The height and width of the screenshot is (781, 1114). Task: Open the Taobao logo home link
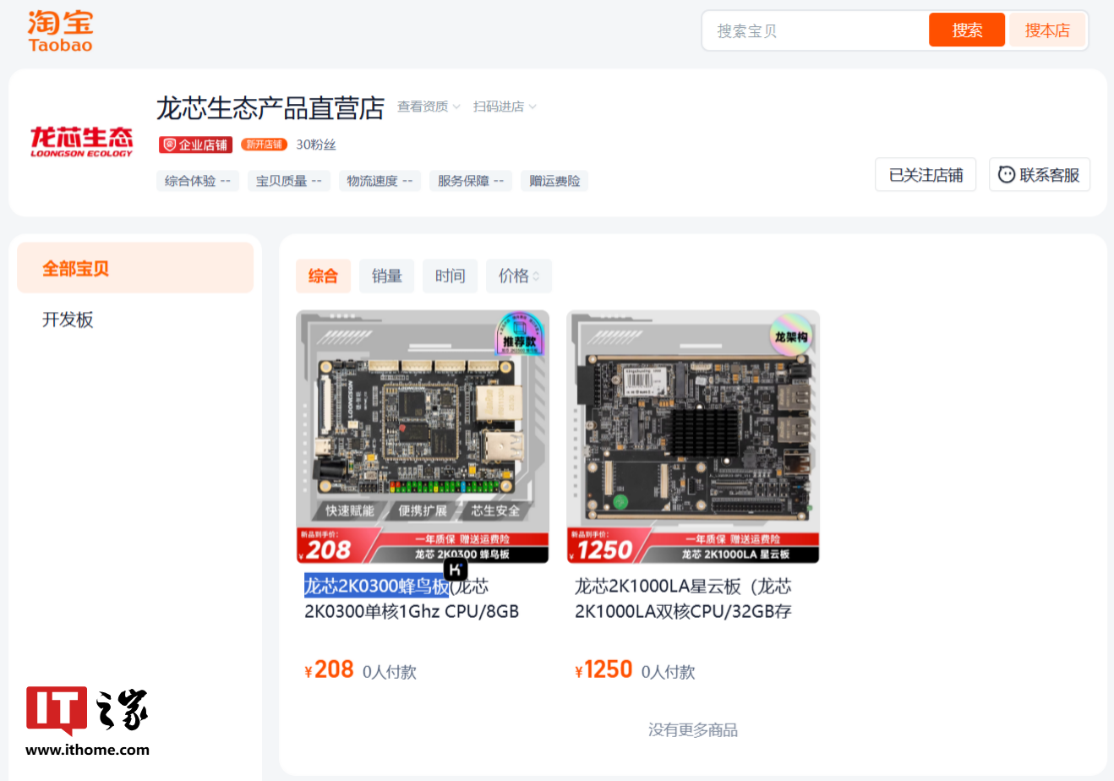(x=60, y=31)
